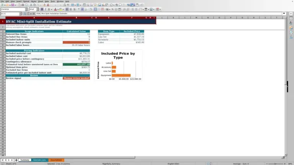Click the Function Wizard icon
Image resolution: width=294 pixels, height=165 pixels.
point(25,13)
